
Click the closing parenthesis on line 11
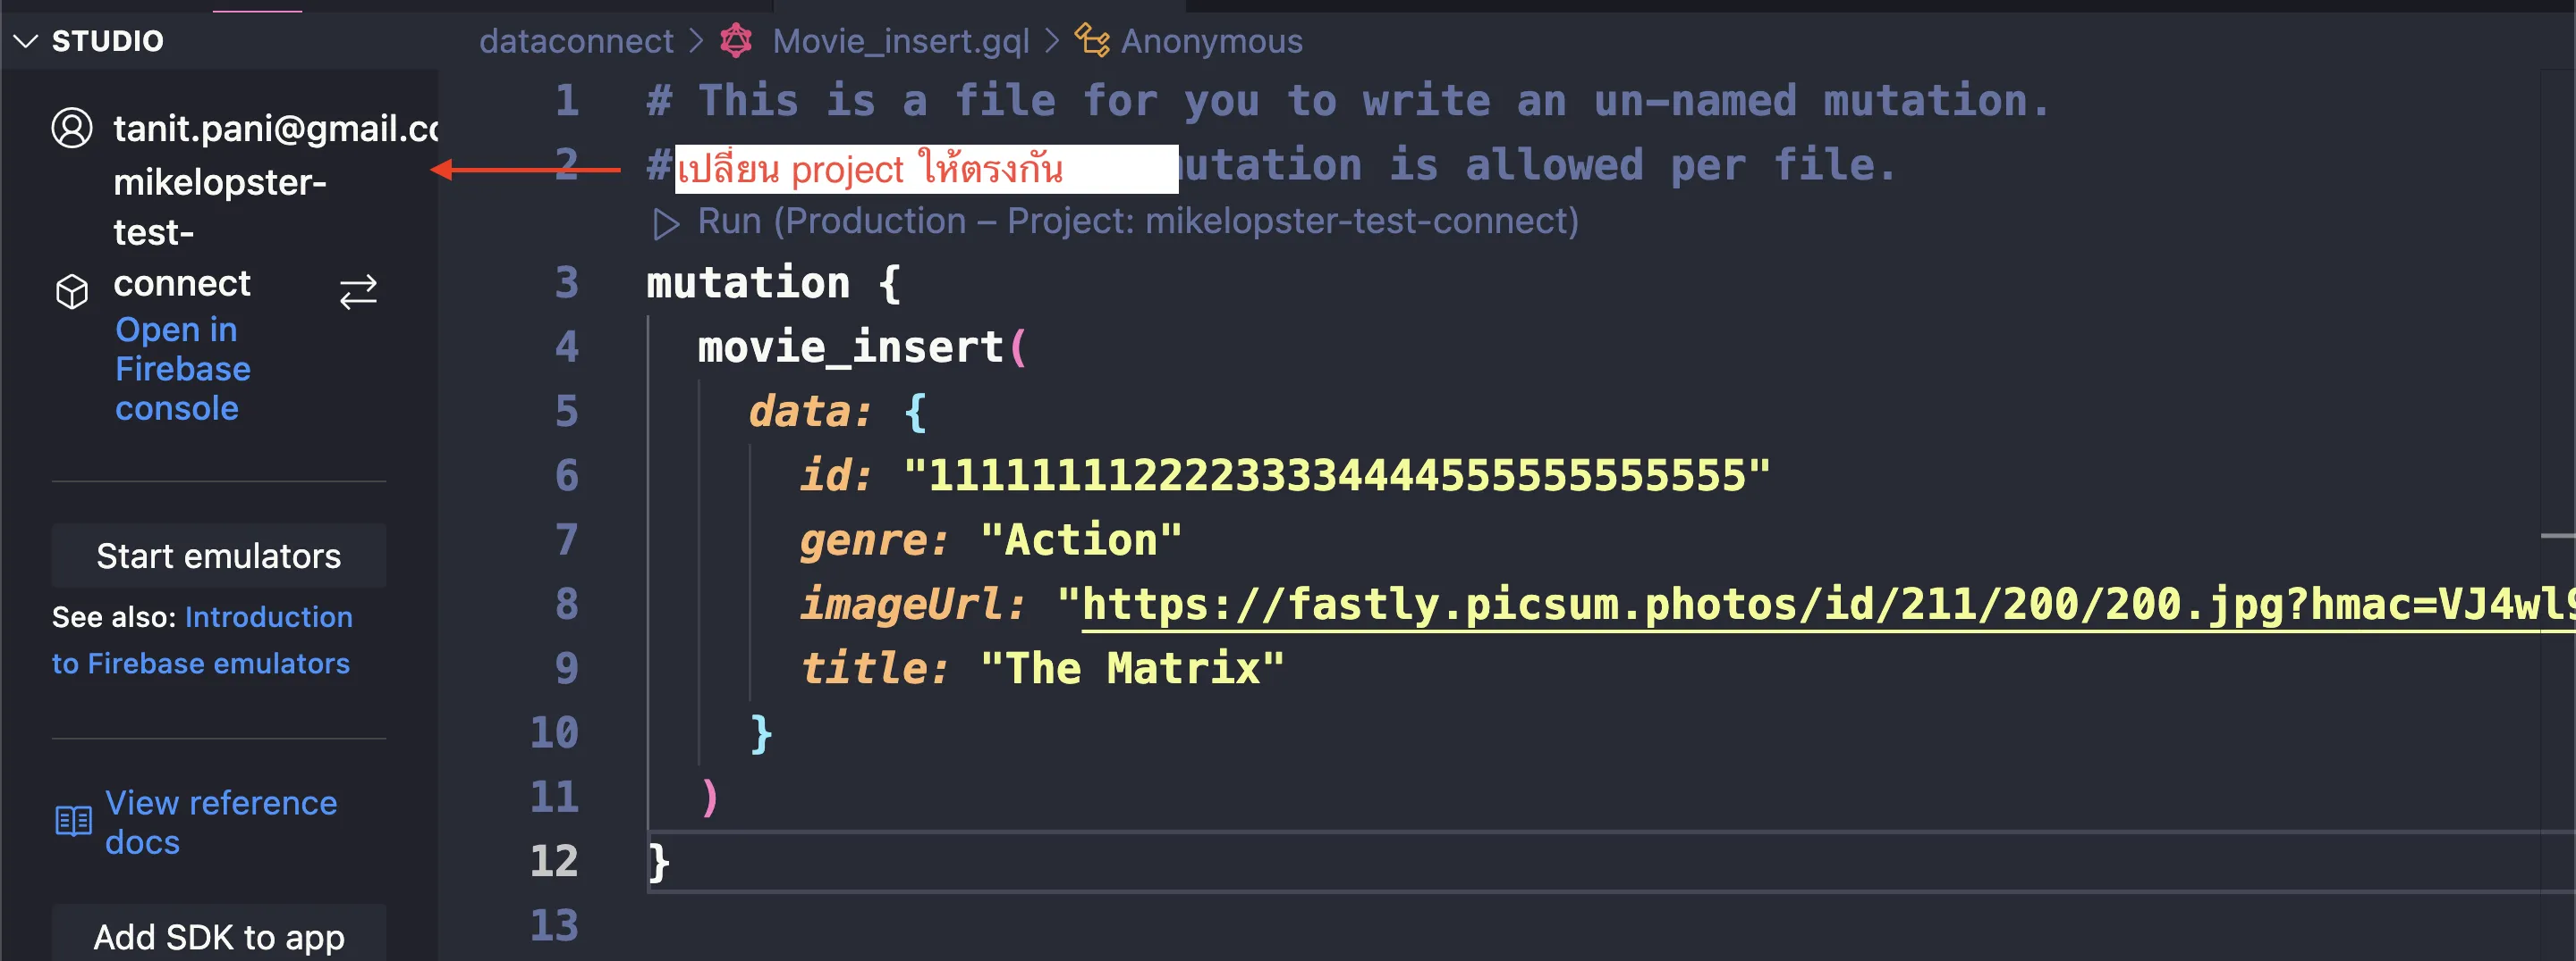tap(710, 798)
